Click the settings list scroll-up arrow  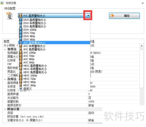coord(142,46)
